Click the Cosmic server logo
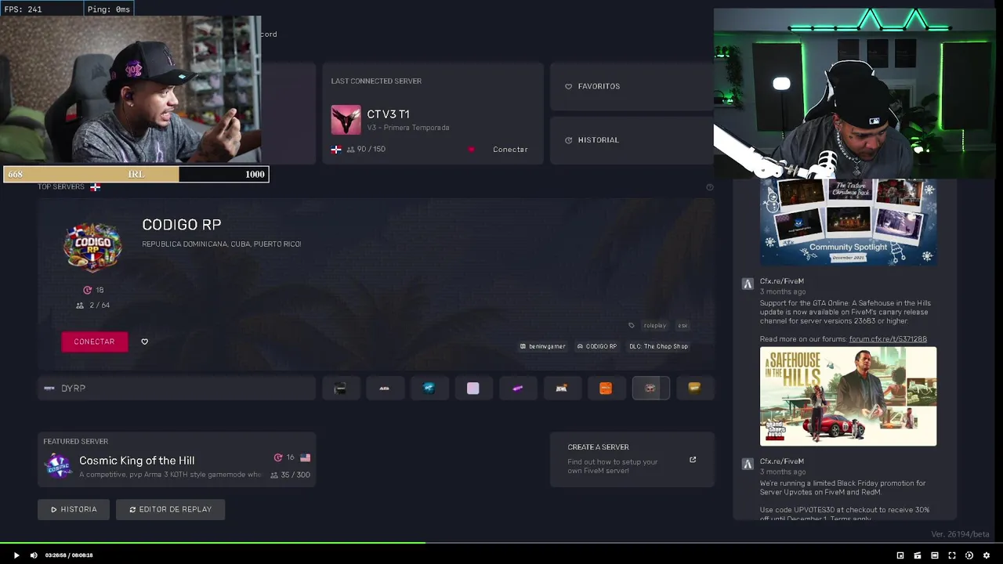Viewport: 1003px width, 564px height. [58, 466]
